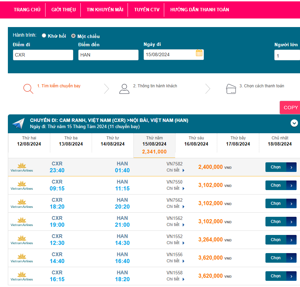Select the Một chiều one-way option
The height and width of the screenshot is (287, 300).
tap(73, 36)
